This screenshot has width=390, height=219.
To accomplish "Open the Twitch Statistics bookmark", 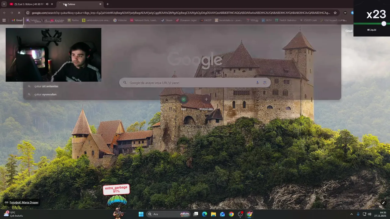I will point(285,20).
